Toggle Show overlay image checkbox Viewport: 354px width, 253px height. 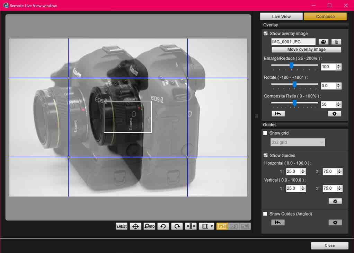point(265,33)
